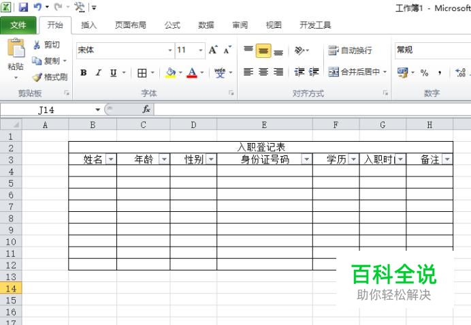Screen dimensions: 471x325
Task: Select column E header
Action: [x=264, y=125]
